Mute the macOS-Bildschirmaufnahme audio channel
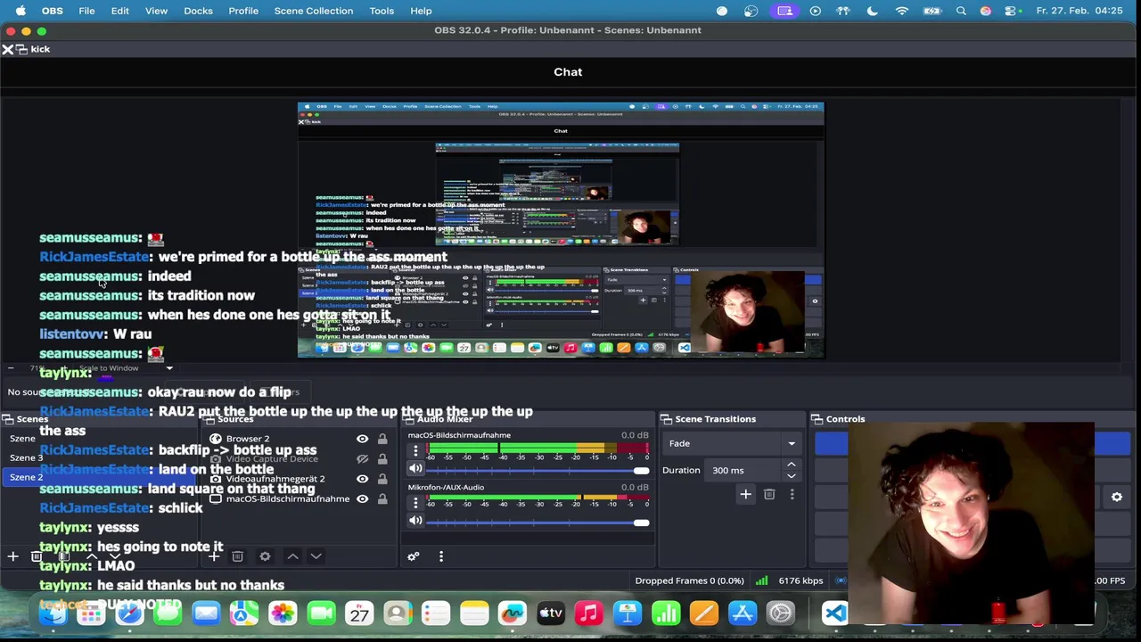This screenshot has height=642, width=1141. click(x=415, y=469)
